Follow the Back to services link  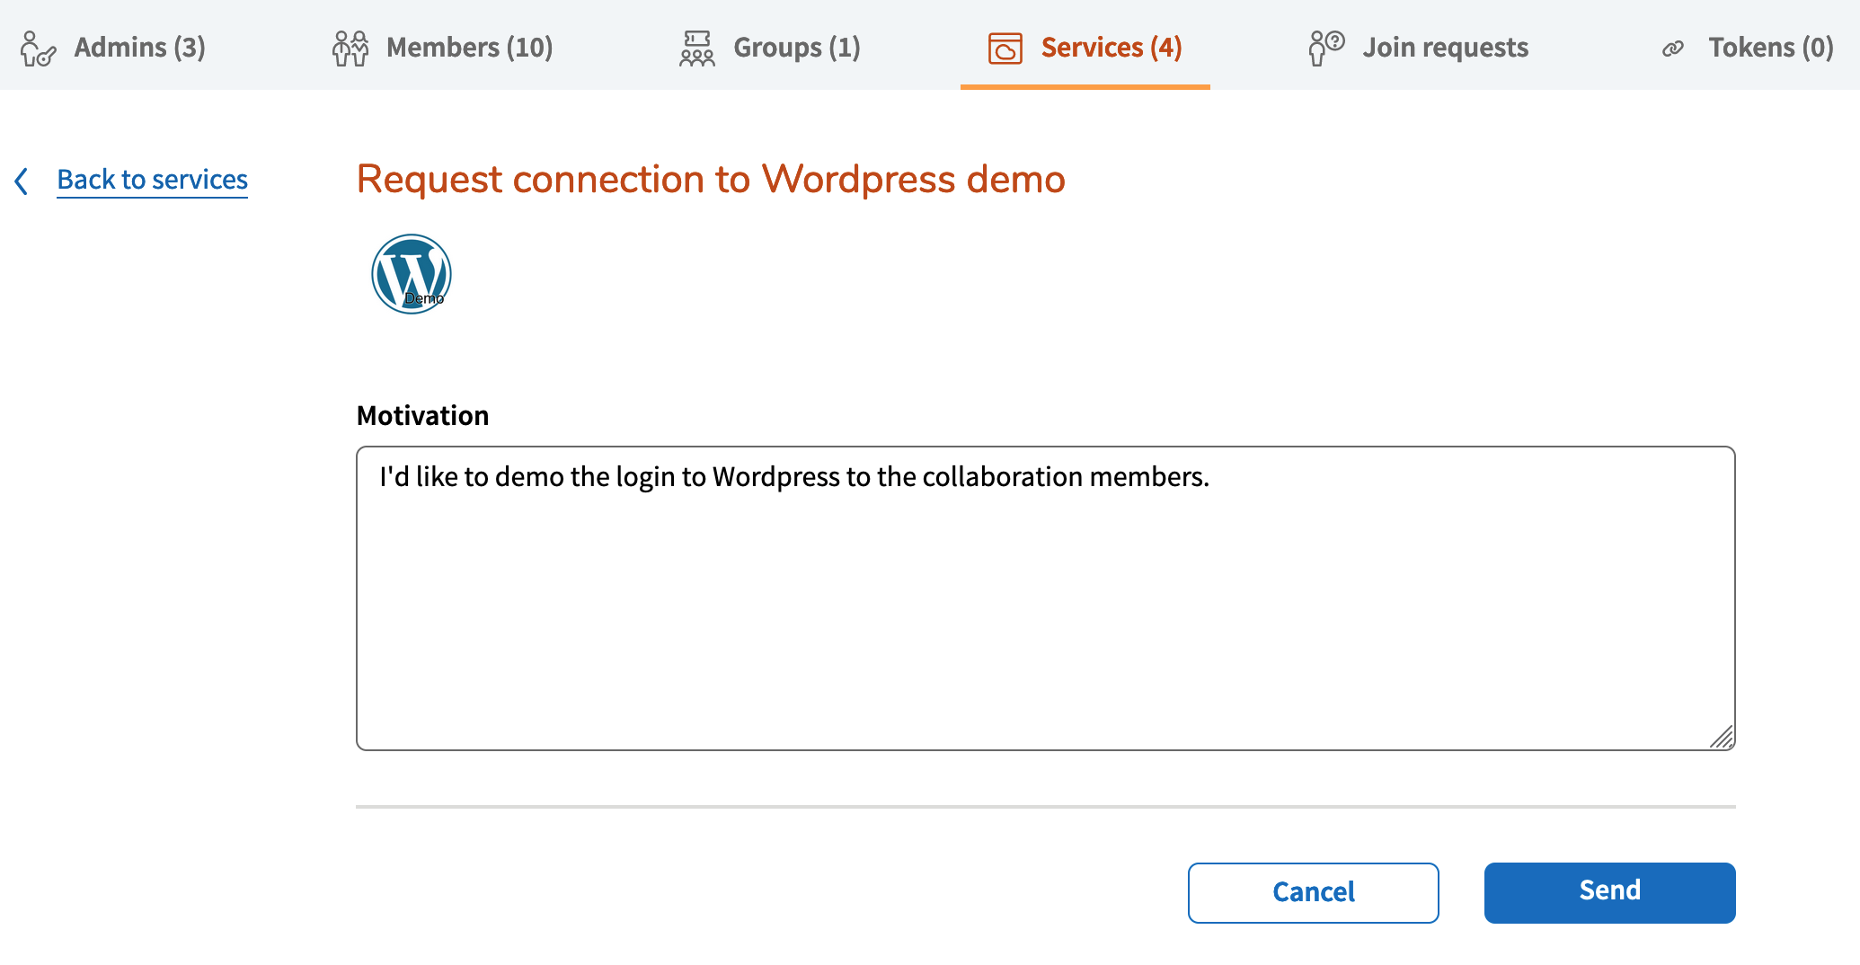click(x=152, y=180)
